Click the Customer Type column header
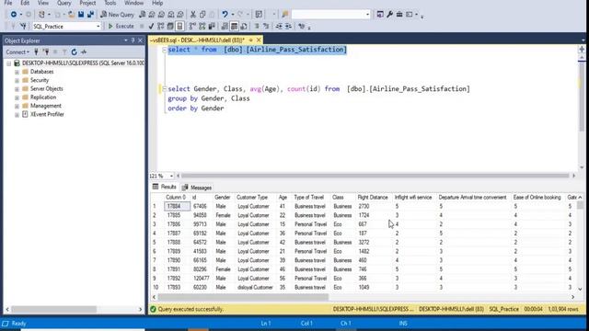Screen dimensions: 589x331 [252, 197]
